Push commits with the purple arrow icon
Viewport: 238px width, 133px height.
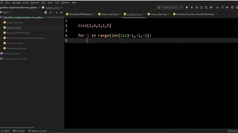(227, 7)
